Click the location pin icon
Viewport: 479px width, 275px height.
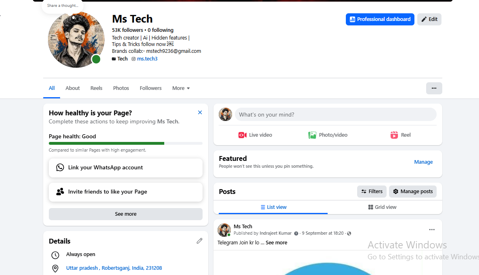[55, 268]
